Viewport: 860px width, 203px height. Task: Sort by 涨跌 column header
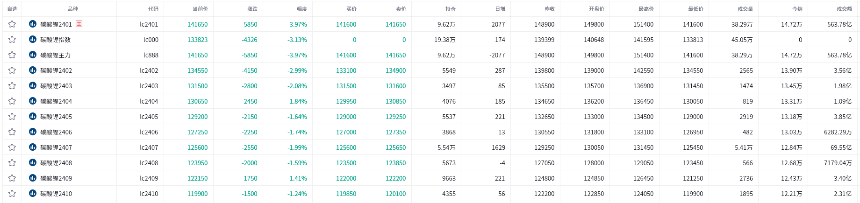coord(252,9)
